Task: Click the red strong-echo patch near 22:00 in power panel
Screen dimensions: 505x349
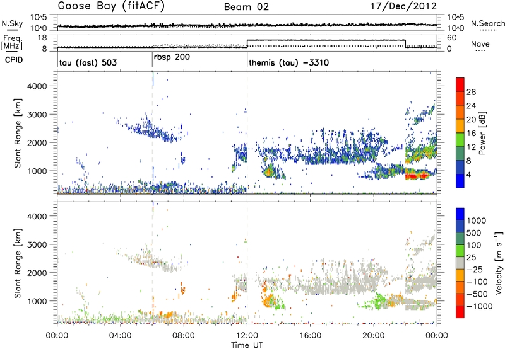Action: 417,176
